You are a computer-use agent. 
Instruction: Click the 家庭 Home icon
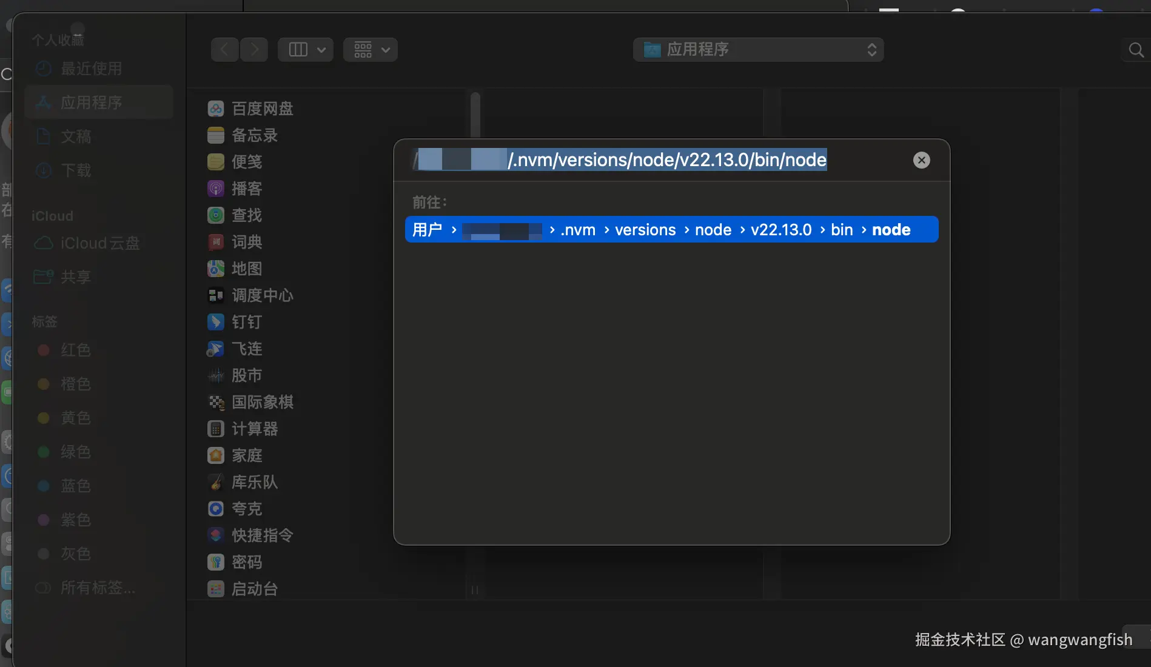[216, 455]
